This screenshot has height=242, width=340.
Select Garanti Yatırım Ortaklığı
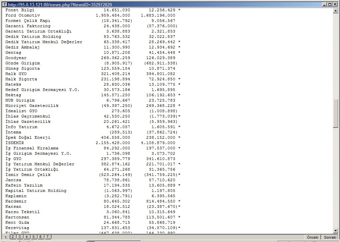tap(39, 31)
